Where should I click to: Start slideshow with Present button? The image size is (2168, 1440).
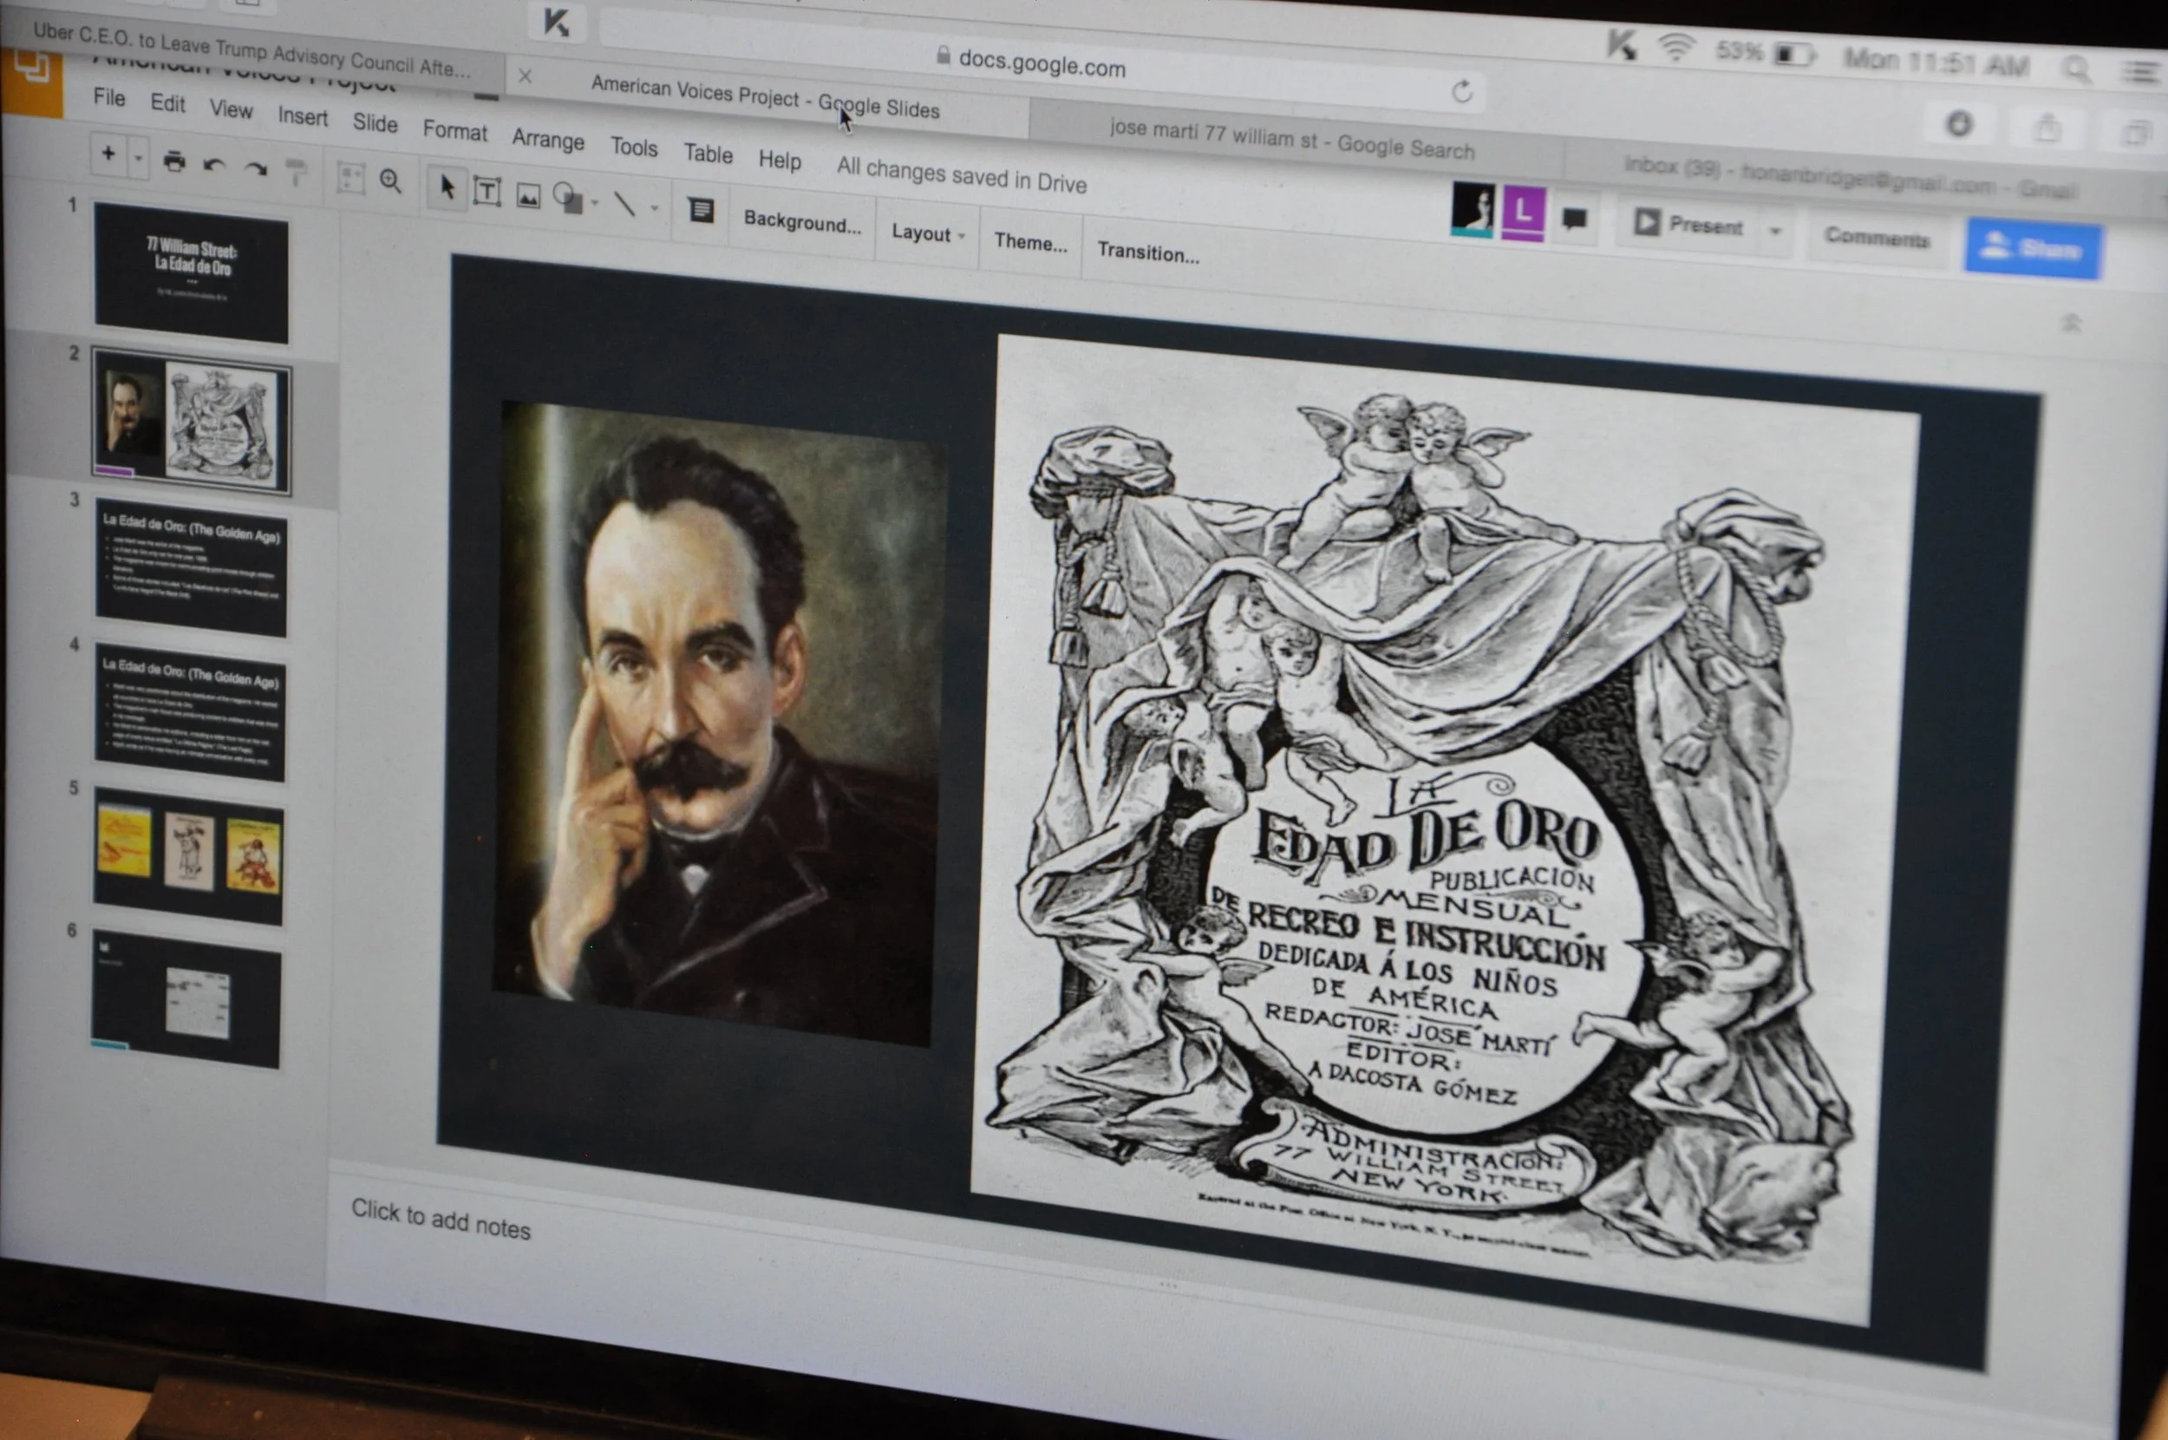tap(1691, 225)
